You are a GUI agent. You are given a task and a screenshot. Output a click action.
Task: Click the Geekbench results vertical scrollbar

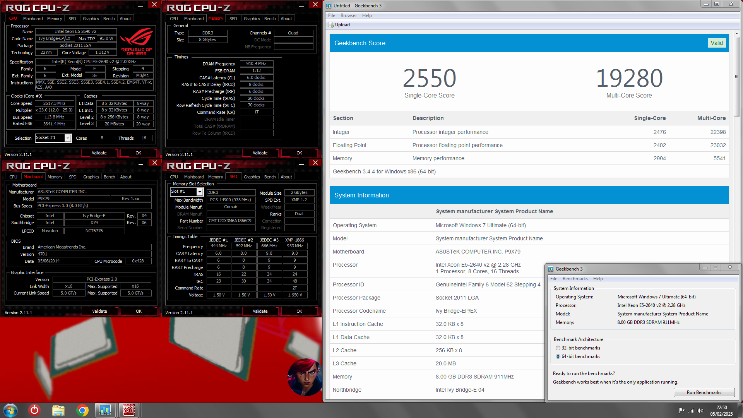pyautogui.click(x=736, y=76)
